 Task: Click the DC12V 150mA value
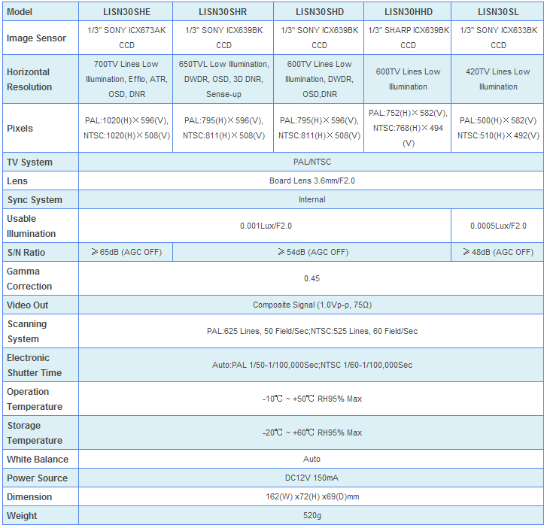(x=311, y=478)
